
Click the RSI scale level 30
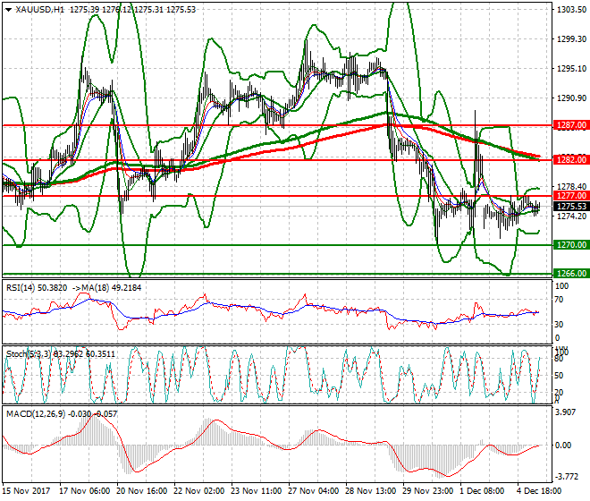[560, 325]
